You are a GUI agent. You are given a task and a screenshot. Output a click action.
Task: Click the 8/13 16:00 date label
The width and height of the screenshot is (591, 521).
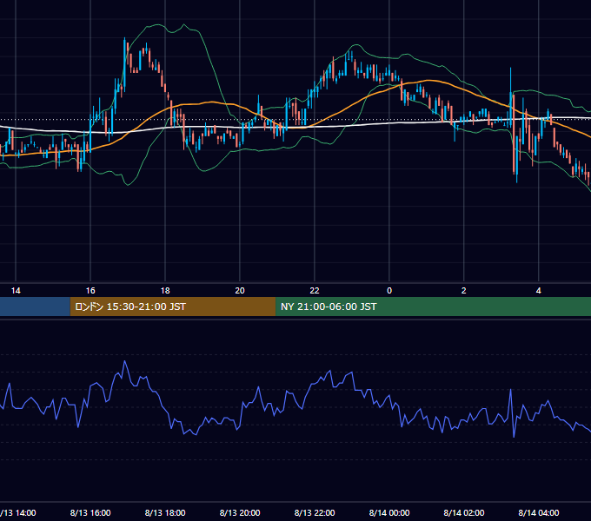pyautogui.click(x=90, y=512)
